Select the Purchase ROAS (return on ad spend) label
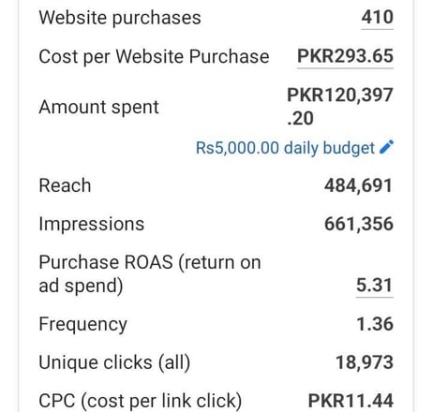This screenshot has height=412, width=432. pos(150,274)
